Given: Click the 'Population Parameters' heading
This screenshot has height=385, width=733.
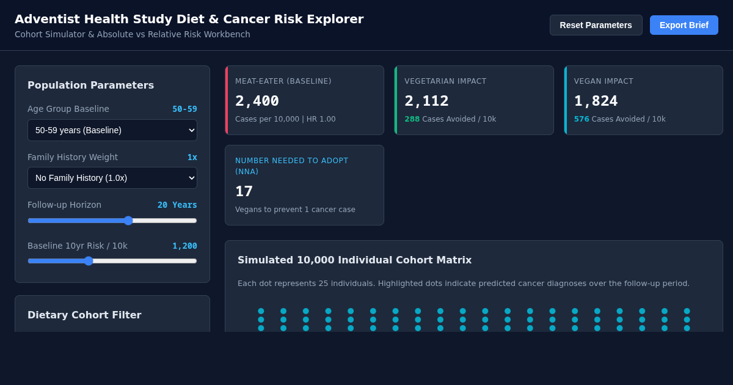Looking at the screenshot, I should [90, 85].
